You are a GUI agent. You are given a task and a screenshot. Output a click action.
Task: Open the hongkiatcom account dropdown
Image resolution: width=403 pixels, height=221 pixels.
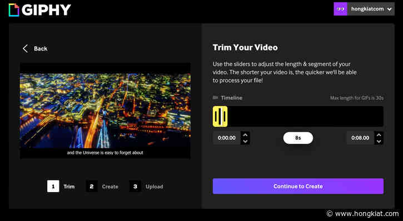tap(364, 9)
